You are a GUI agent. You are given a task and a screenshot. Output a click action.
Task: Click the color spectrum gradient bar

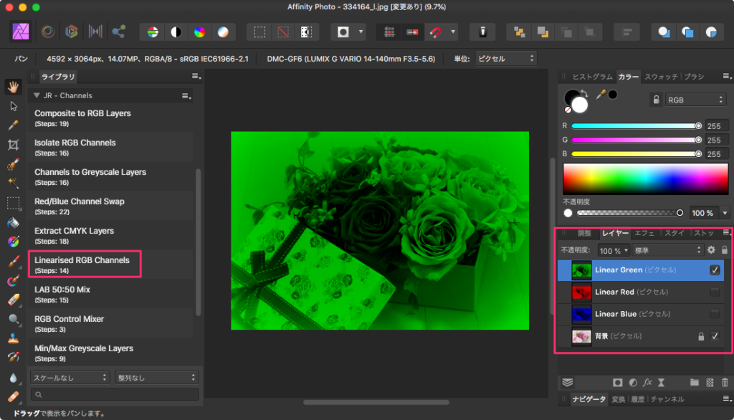click(646, 178)
